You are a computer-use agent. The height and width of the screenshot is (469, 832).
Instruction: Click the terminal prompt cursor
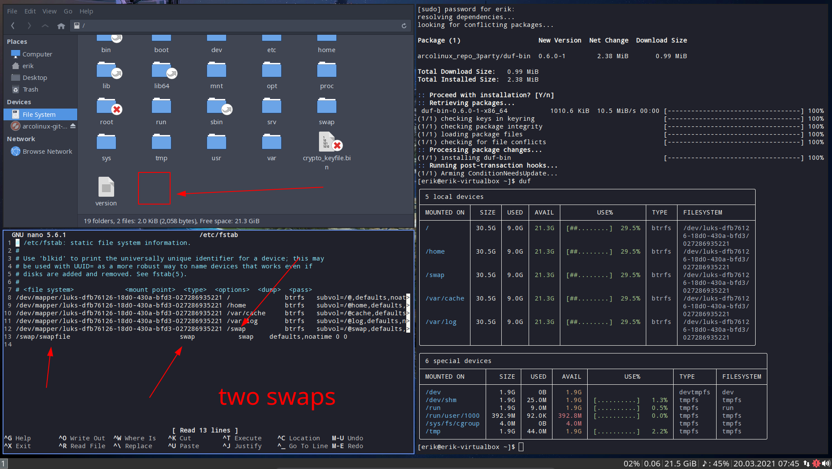pyautogui.click(x=521, y=447)
